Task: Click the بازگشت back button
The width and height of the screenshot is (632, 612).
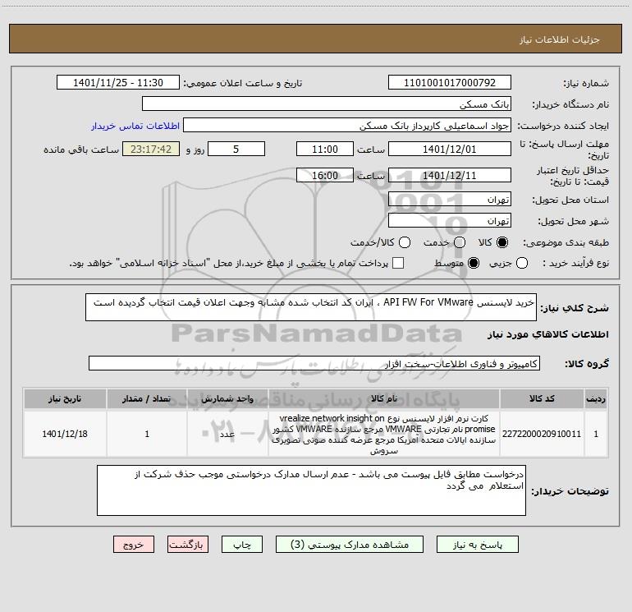Action: click(x=188, y=545)
